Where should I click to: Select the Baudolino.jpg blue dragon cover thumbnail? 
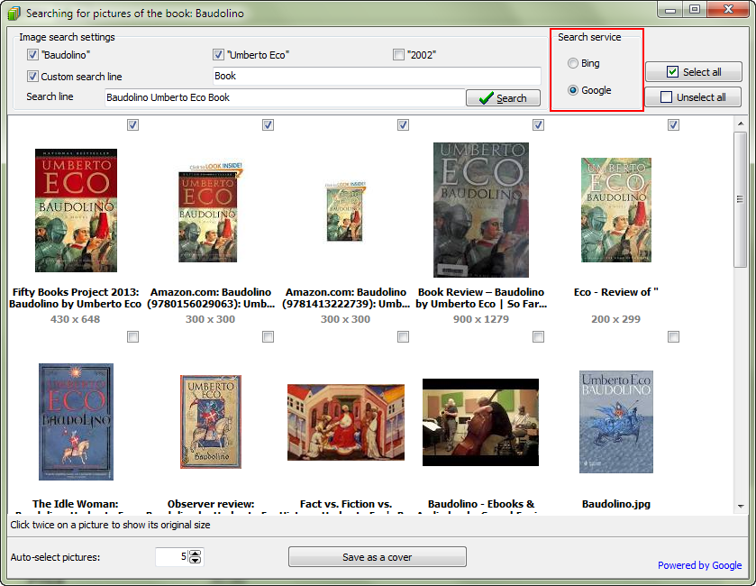pos(616,422)
